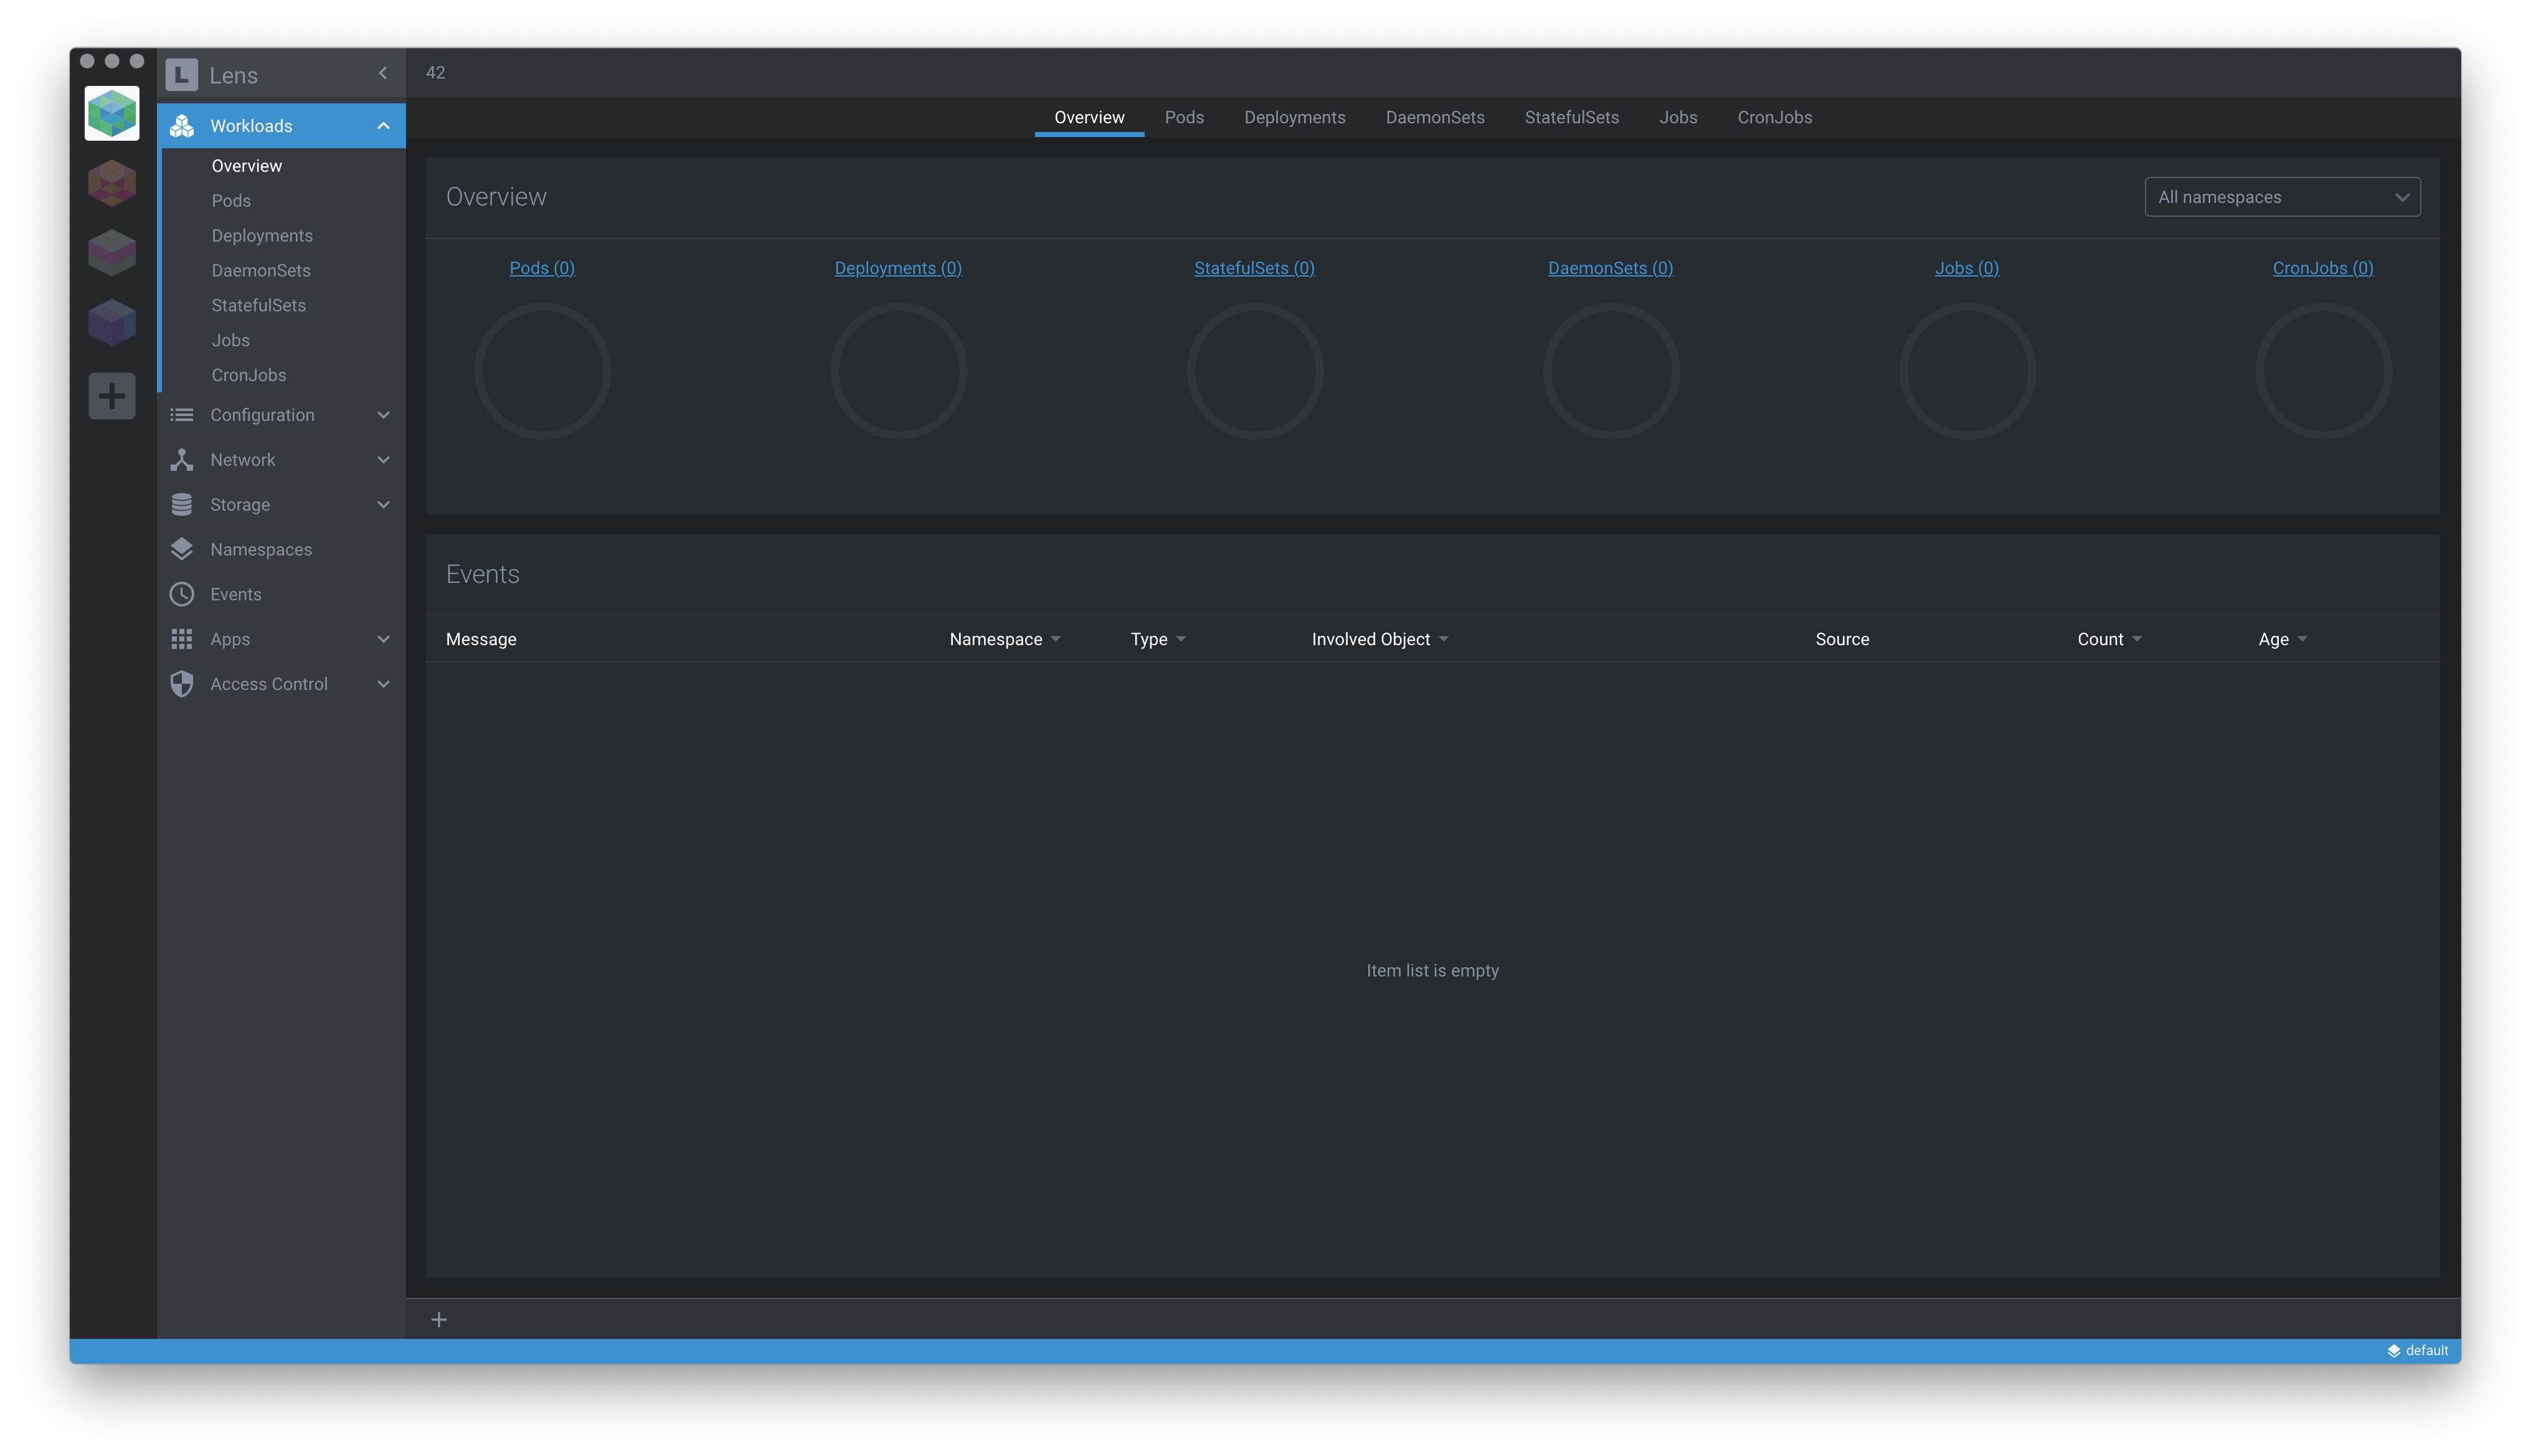Open the DaemonSets (0) link

click(1610, 268)
